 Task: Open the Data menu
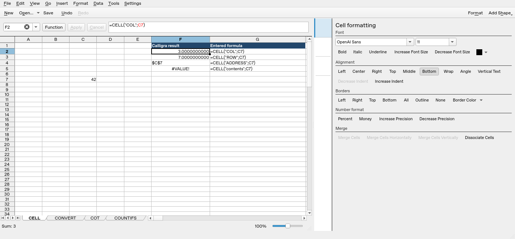pos(98,3)
